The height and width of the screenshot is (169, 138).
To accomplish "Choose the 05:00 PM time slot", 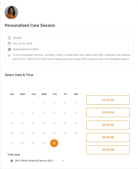I will (108, 112).
